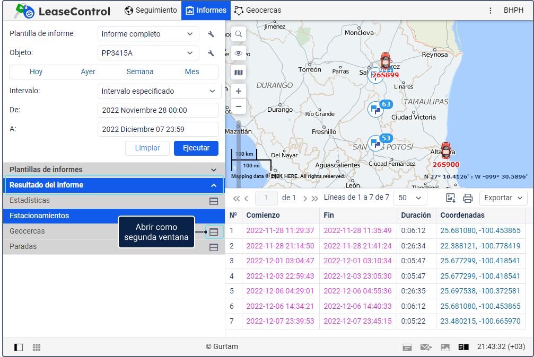Switch to the Geocercas tab
This screenshot has width=534, height=357.
point(258,10)
